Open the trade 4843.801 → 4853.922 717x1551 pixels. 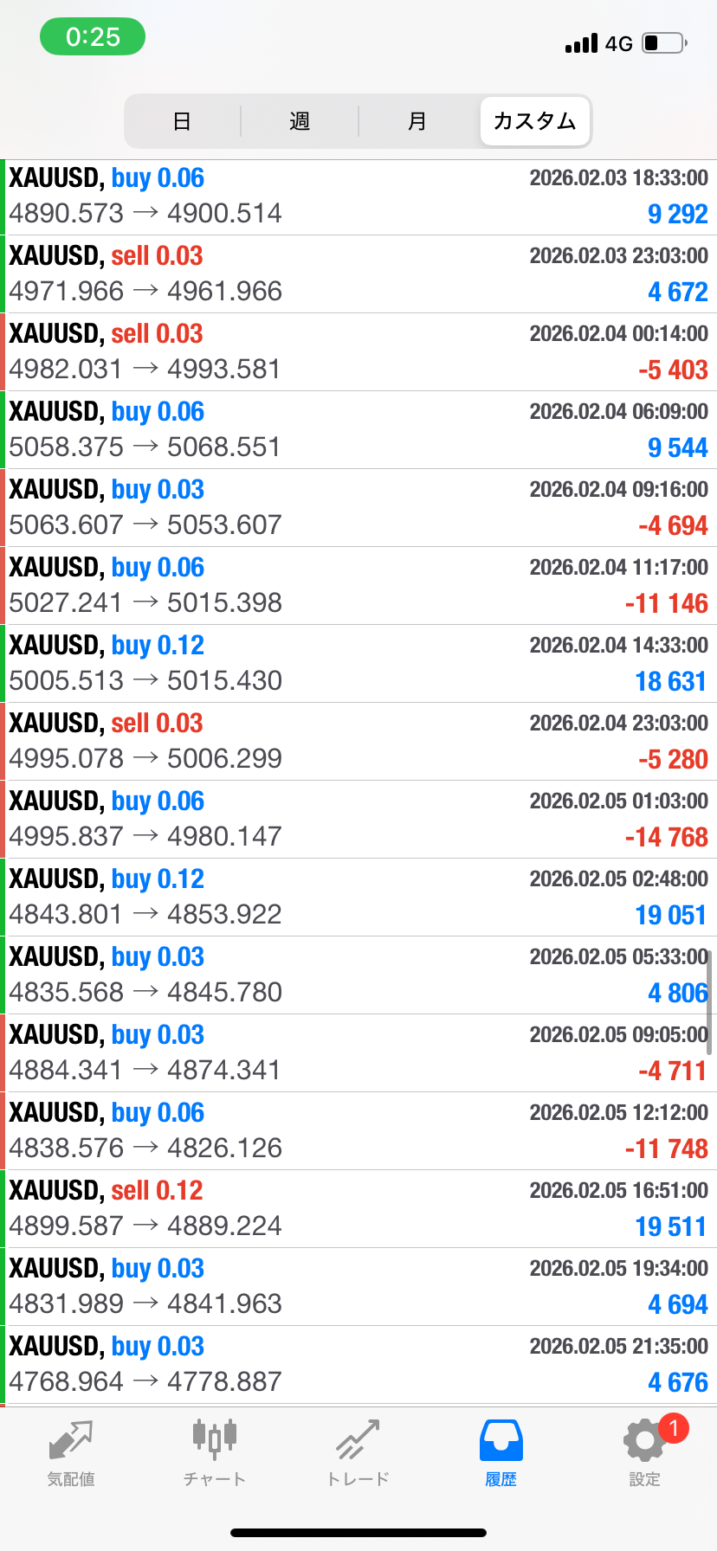(358, 898)
